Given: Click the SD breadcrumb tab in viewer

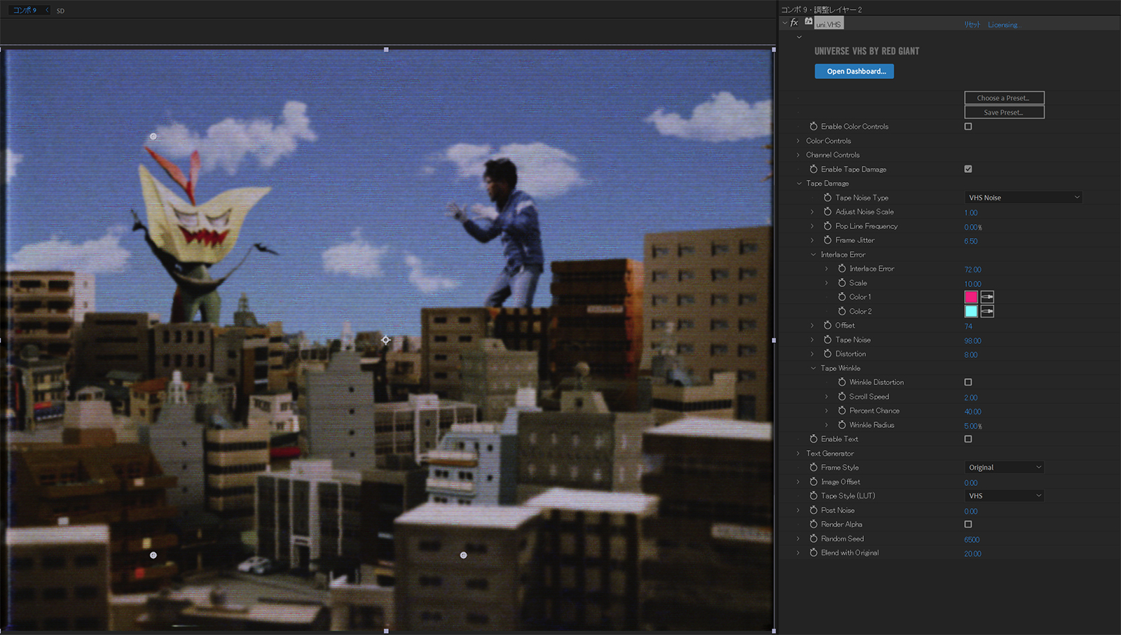Looking at the screenshot, I should (60, 11).
